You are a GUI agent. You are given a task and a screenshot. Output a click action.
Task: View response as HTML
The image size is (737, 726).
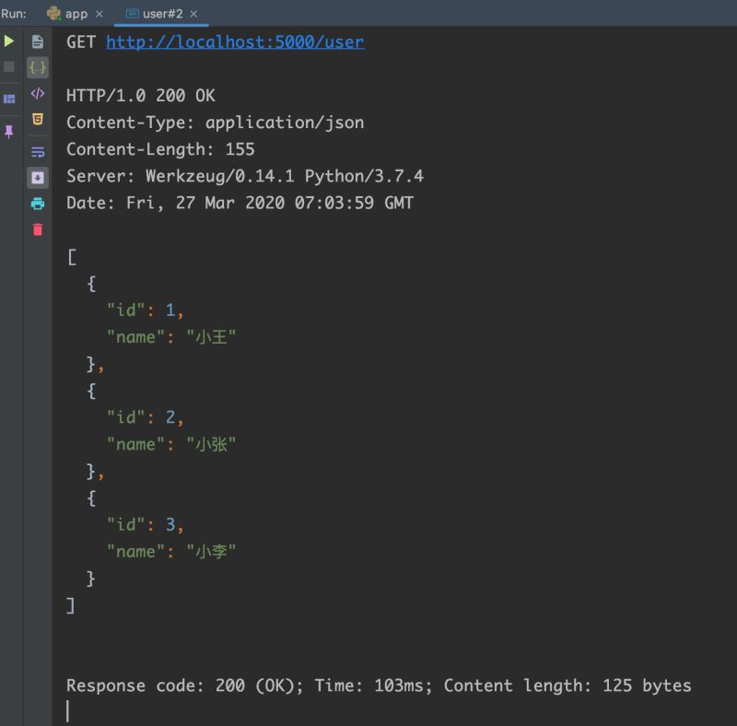(38, 119)
